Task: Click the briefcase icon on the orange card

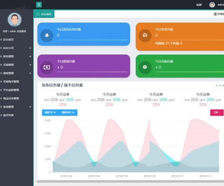Action: click(145, 35)
